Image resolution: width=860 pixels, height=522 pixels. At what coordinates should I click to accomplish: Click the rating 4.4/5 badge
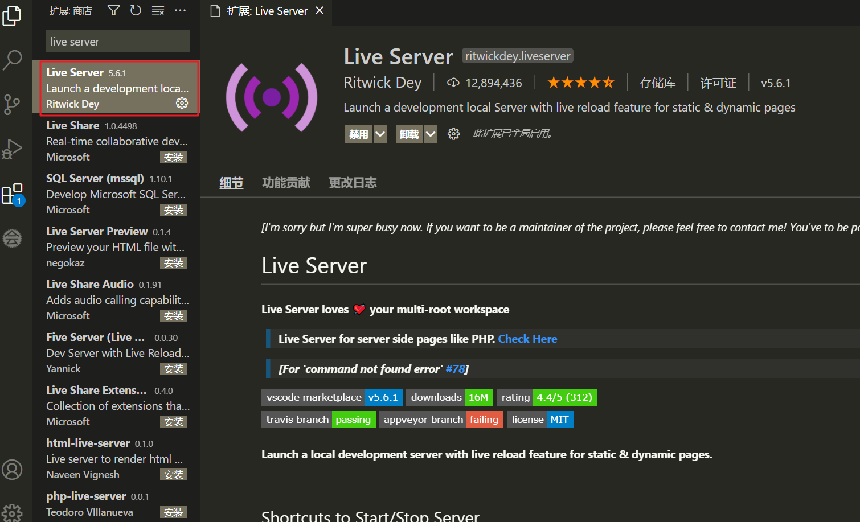[x=547, y=397]
